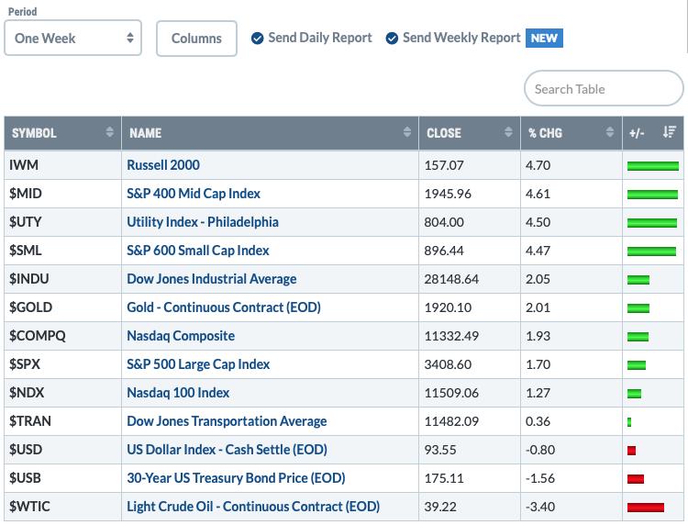
Task: Open S&P 400 Mid Cap Index link
Action: pyautogui.click(x=194, y=194)
